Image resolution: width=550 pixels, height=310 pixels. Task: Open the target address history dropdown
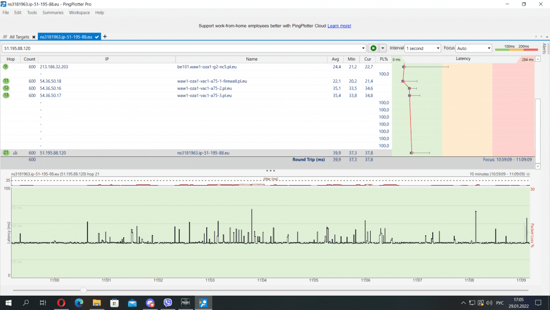[363, 48]
